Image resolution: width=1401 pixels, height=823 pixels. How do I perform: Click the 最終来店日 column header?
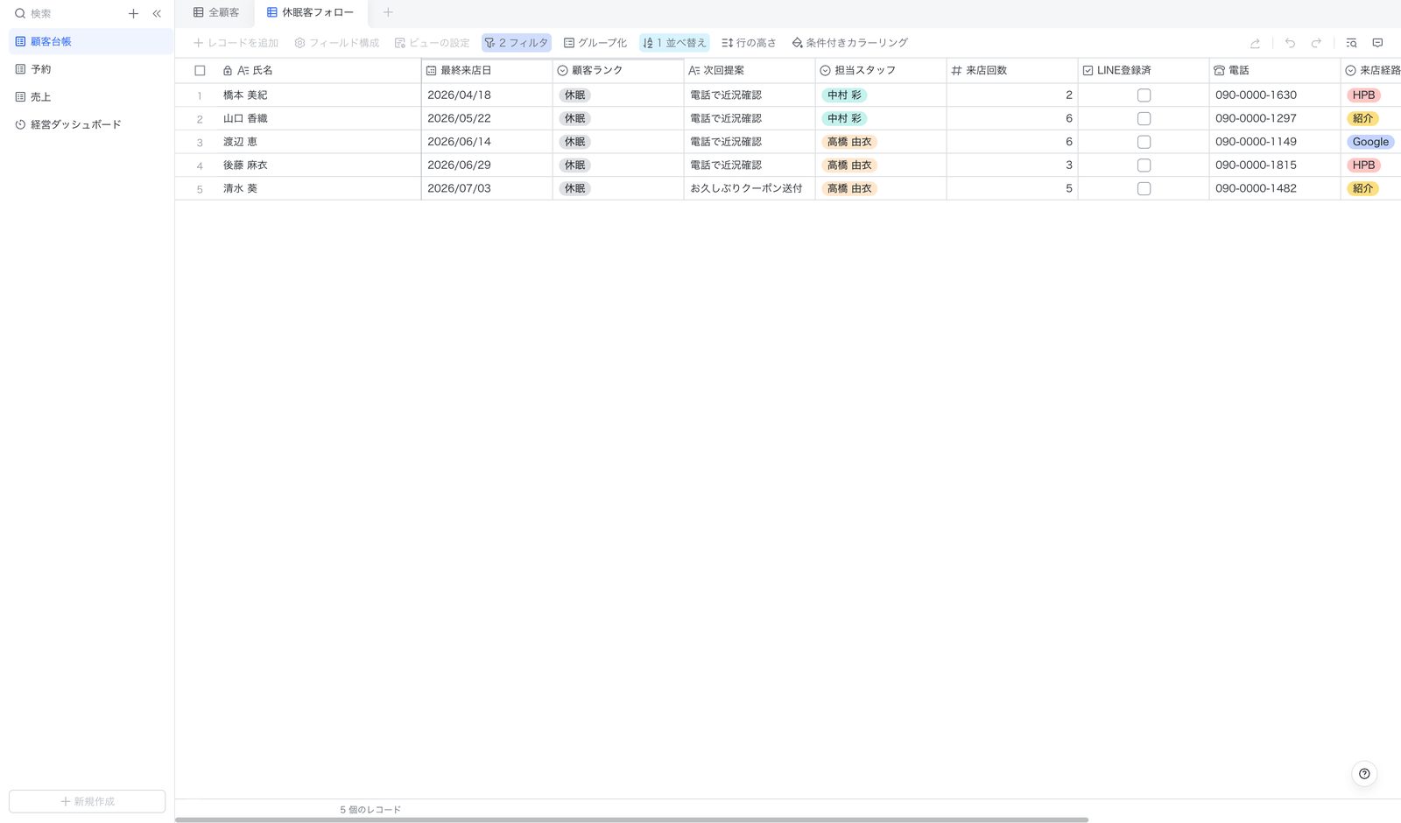(487, 70)
